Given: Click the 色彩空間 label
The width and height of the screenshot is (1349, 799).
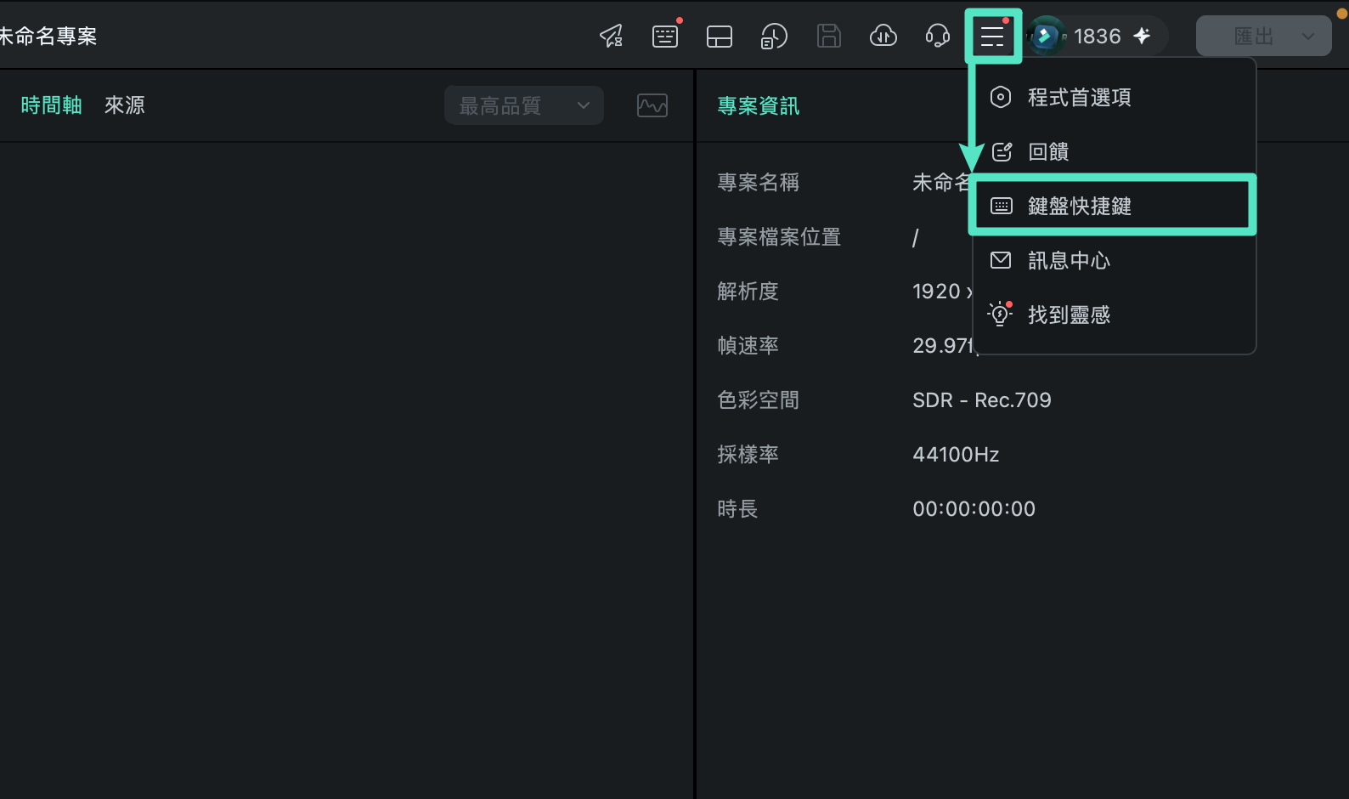Looking at the screenshot, I should (x=759, y=400).
